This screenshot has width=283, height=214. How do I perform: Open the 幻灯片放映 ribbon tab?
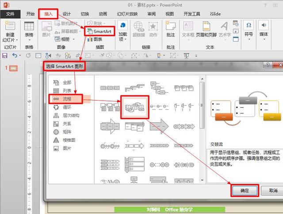(x=127, y=14)
